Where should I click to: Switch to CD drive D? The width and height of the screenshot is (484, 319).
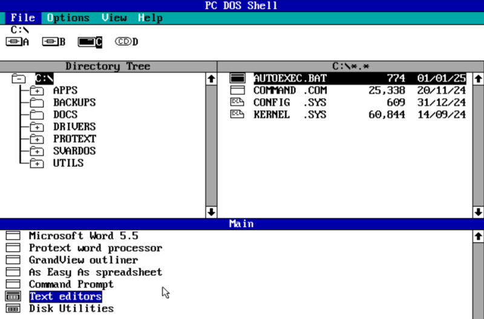(126, 42)
